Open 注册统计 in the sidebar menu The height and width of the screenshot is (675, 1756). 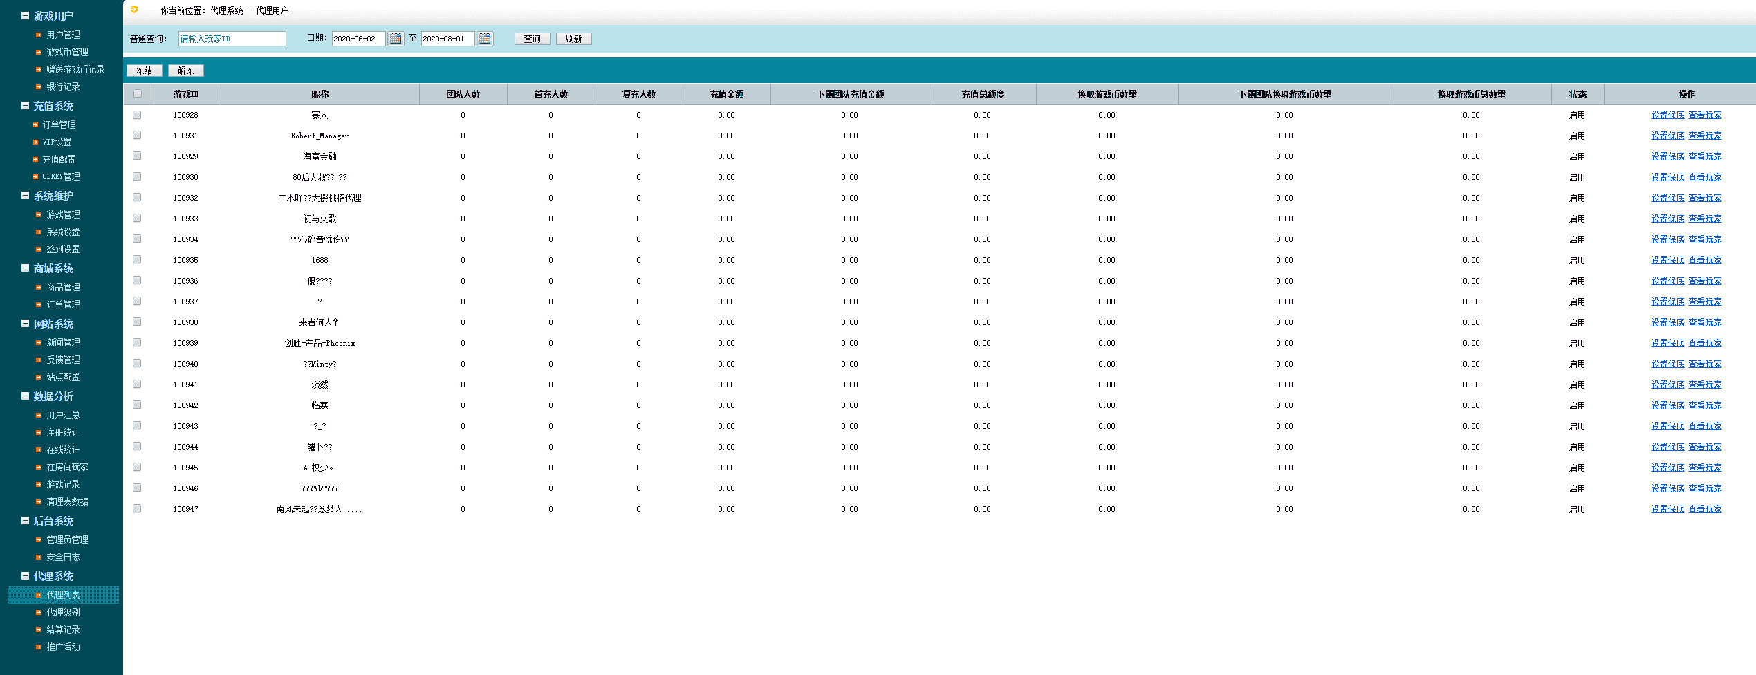63,432
